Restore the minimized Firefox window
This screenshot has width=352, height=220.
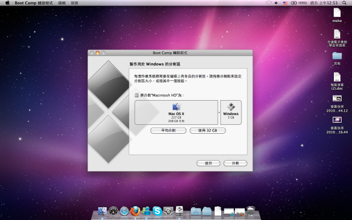[240, 212]
